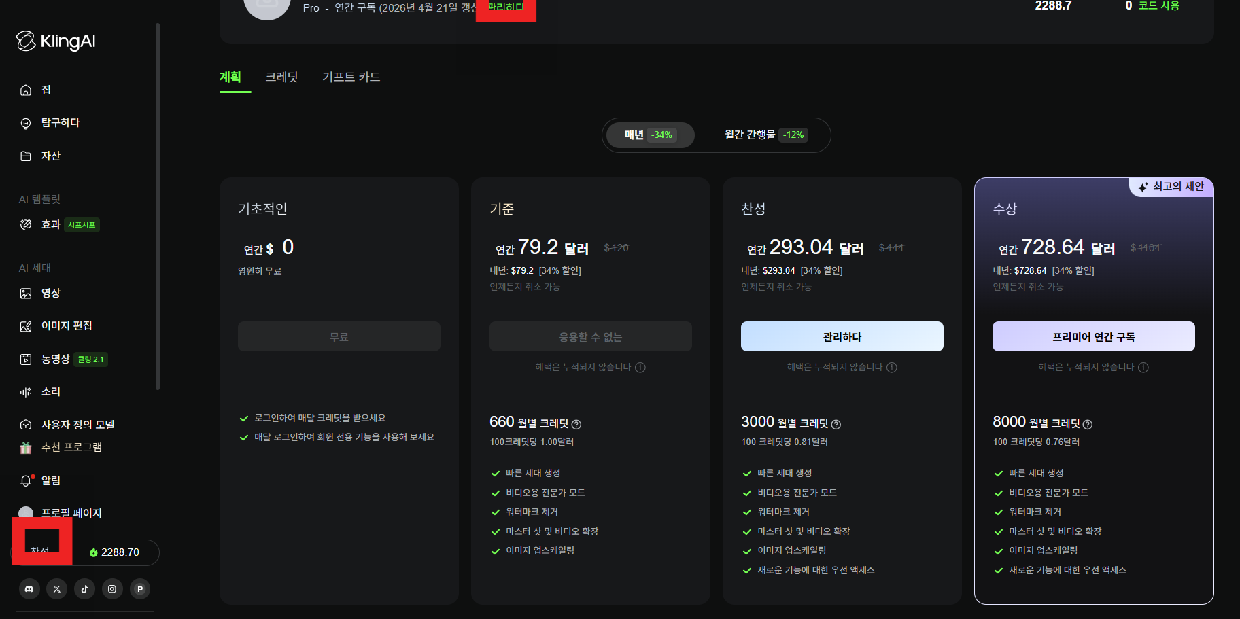
Task: Click strikethrough $444 price
Action: click(x=891, y=248)
